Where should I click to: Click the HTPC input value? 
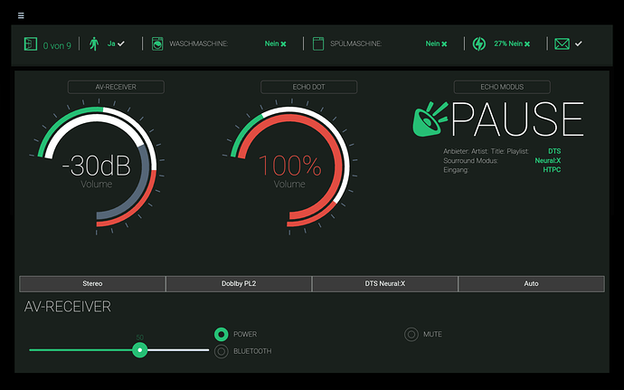tap(552, 170)
